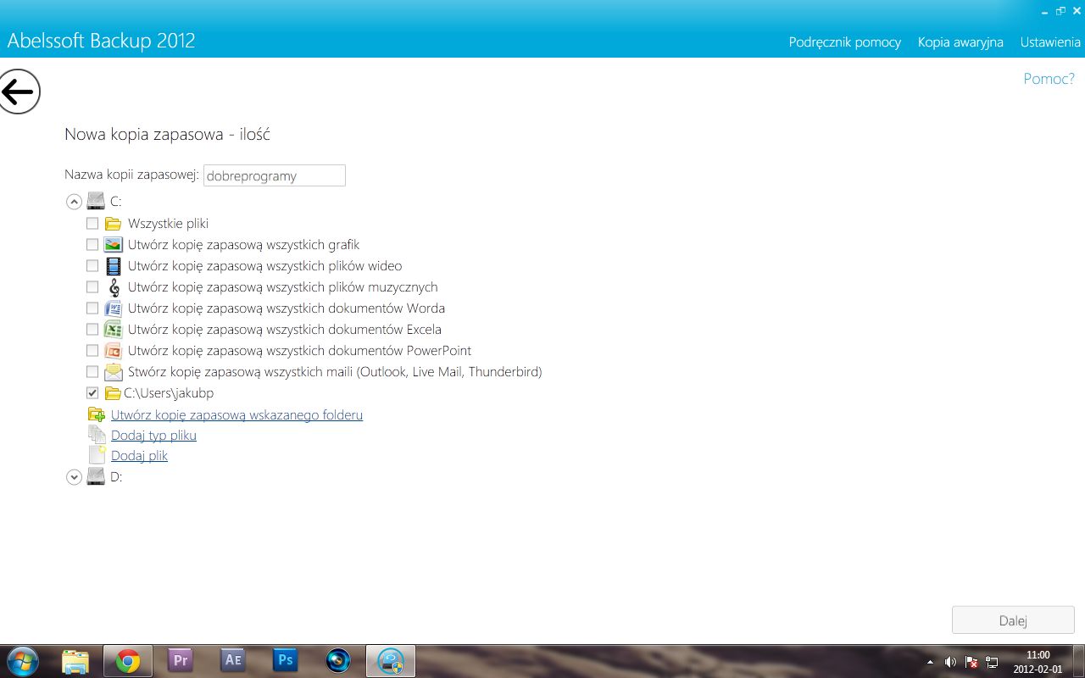The width and height of the screenshot is (1085, 678).
Task: Click the PowerPoint document icon
Action: pyautogui.click(x=113, y=351)
